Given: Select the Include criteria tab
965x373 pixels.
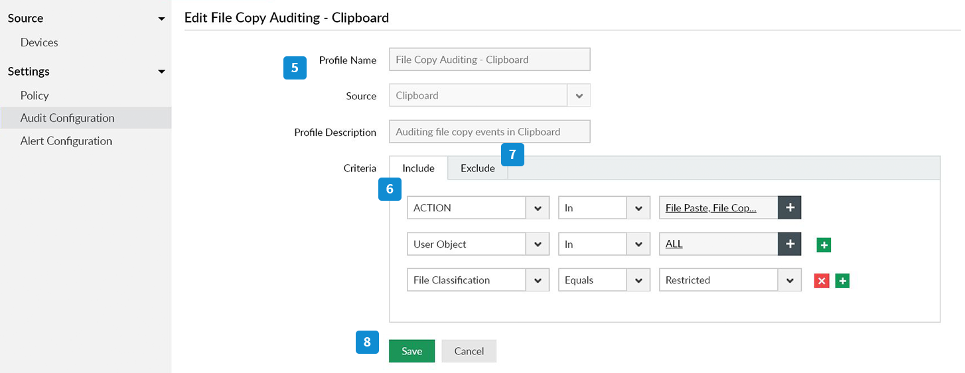Looking at the screenshot, I should pyautogui.click(x=418, y=168).
